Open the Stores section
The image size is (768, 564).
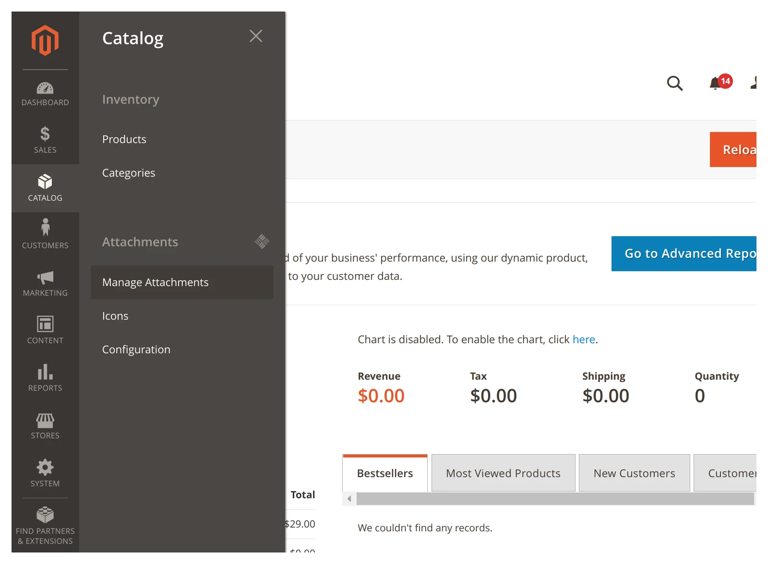click(x=45, y=425)
